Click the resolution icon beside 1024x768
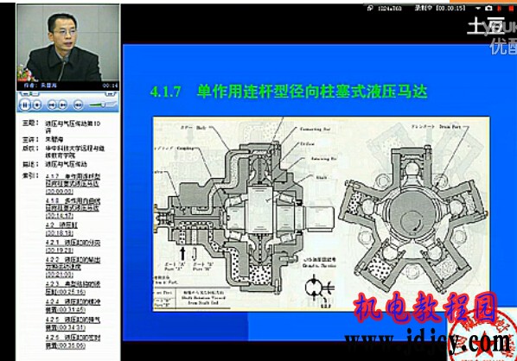This screenshot has width=517, height=361. click(371, 9)
